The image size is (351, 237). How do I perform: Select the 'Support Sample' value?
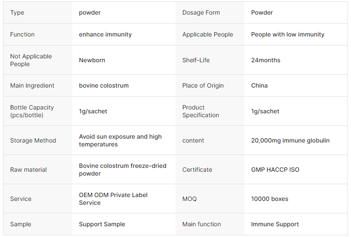click(102, 224)
